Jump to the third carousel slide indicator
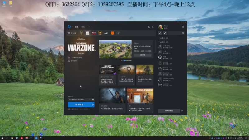Image resolution: width=249 pixels, height=140 pixels. (130, 60)
